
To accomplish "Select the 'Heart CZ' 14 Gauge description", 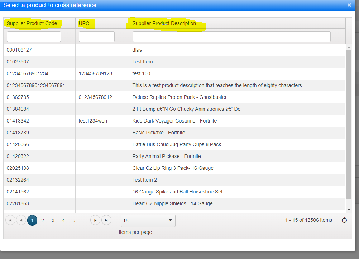I will tap(172, 204).
